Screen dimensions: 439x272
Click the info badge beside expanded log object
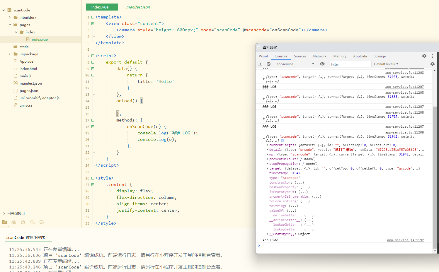[x=283, y=141]
